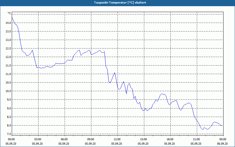Click the 8,5 y-axis tick label
This screenshot has width=235, height=147.
pyautogui.click(x=9, y=117)
